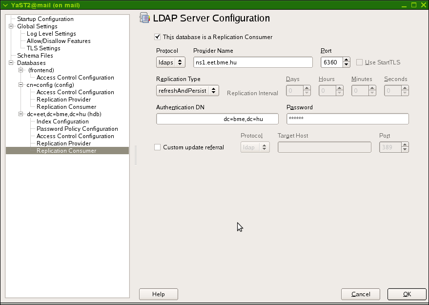The width and height of the screenshot is (429, 305).
Task: Select Access Control Configuration under cn=config
Action: point(75,92)
